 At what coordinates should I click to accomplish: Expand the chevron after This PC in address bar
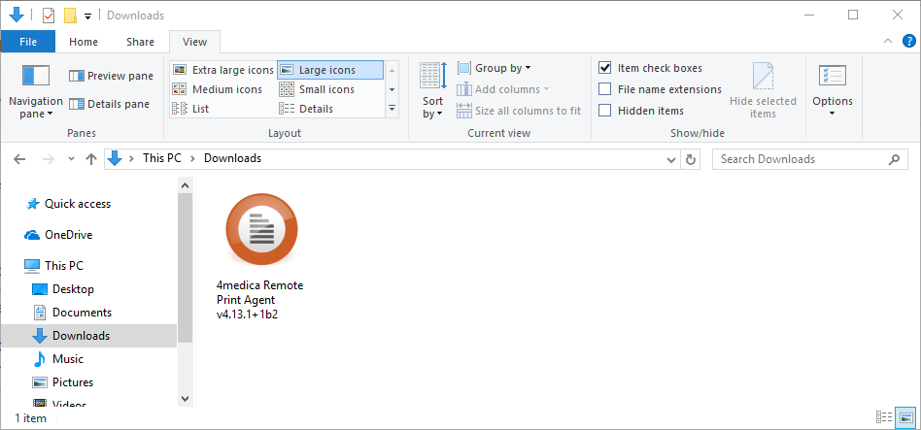pos(193,158)
